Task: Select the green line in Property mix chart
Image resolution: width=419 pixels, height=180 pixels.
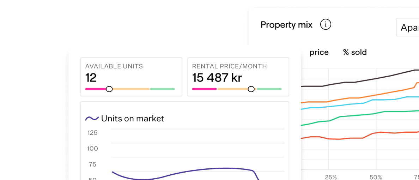Action: [x=353, y=115]
